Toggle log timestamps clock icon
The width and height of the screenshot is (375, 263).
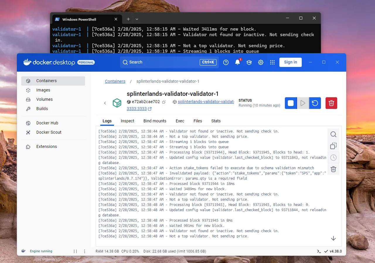333,158
